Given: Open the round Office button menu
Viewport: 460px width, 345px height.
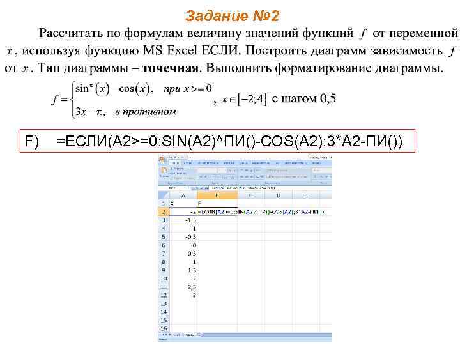Looking at the screenshot, I should pyautogui.click(x=162, y=160).
